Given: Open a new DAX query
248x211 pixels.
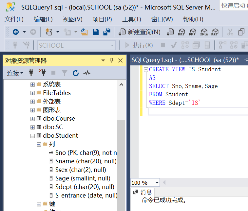Looking at the screenshot, I should click(x=215, y=32).
